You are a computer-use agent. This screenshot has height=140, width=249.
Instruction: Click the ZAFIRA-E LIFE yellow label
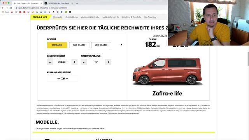coord(40,17)
